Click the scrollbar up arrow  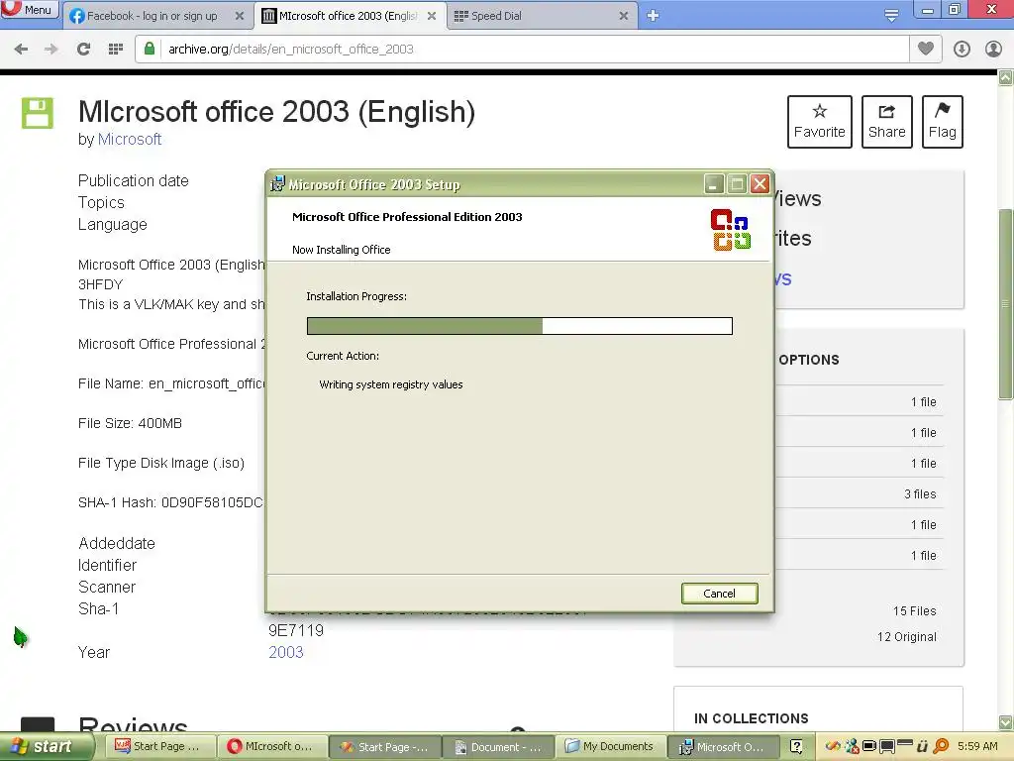pyautogui.click(x=1006, y=77)
